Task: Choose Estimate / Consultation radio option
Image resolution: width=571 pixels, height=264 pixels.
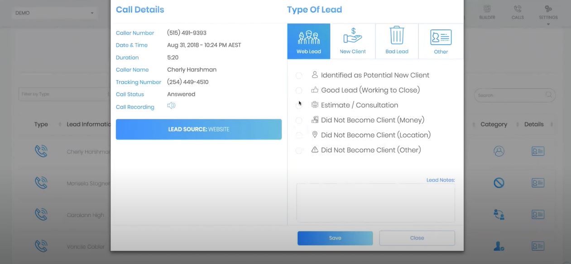Action: 299,105
